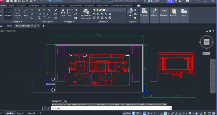This screenshot has height=115, width=217.
Task: Open the Express Tools ribbon tab
Action: pos(102,6)
